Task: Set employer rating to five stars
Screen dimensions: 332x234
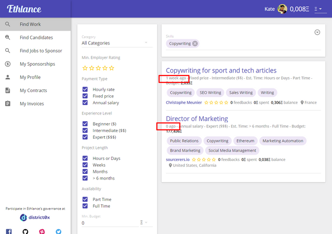Action: [112, 68]
